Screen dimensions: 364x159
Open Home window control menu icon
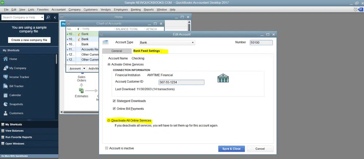click(x=62, y=17)
